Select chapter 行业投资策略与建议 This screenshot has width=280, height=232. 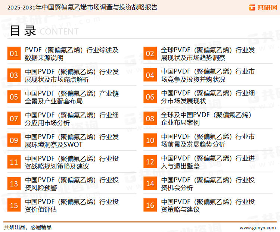[208, 206]
